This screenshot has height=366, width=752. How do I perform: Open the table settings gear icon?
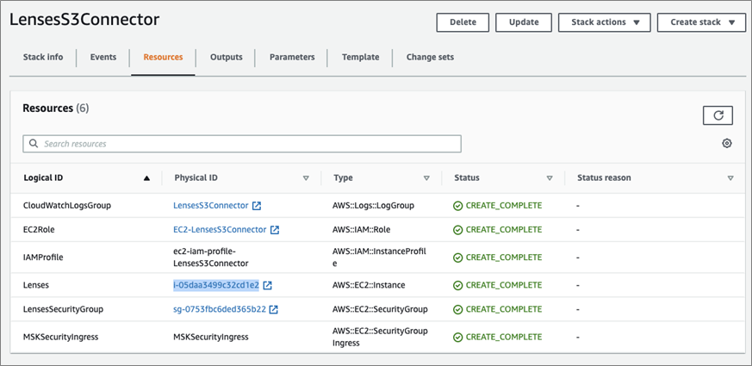click(727, 144)
